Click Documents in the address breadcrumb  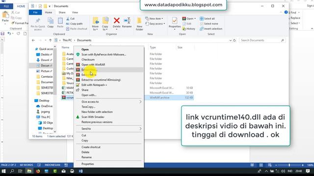84,40
